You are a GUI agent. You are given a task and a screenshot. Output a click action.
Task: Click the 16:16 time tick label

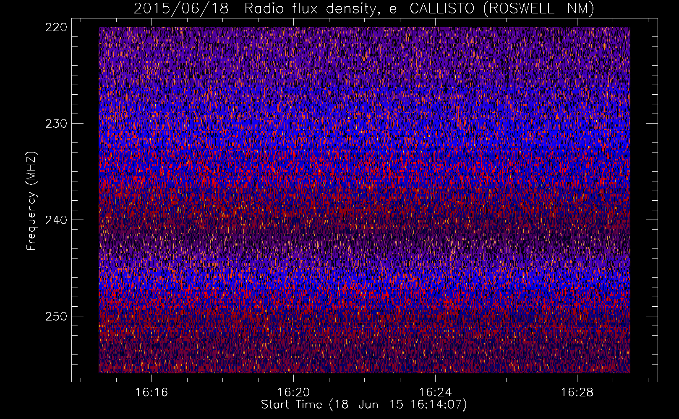pyautogui.click(x=151, y=393)
